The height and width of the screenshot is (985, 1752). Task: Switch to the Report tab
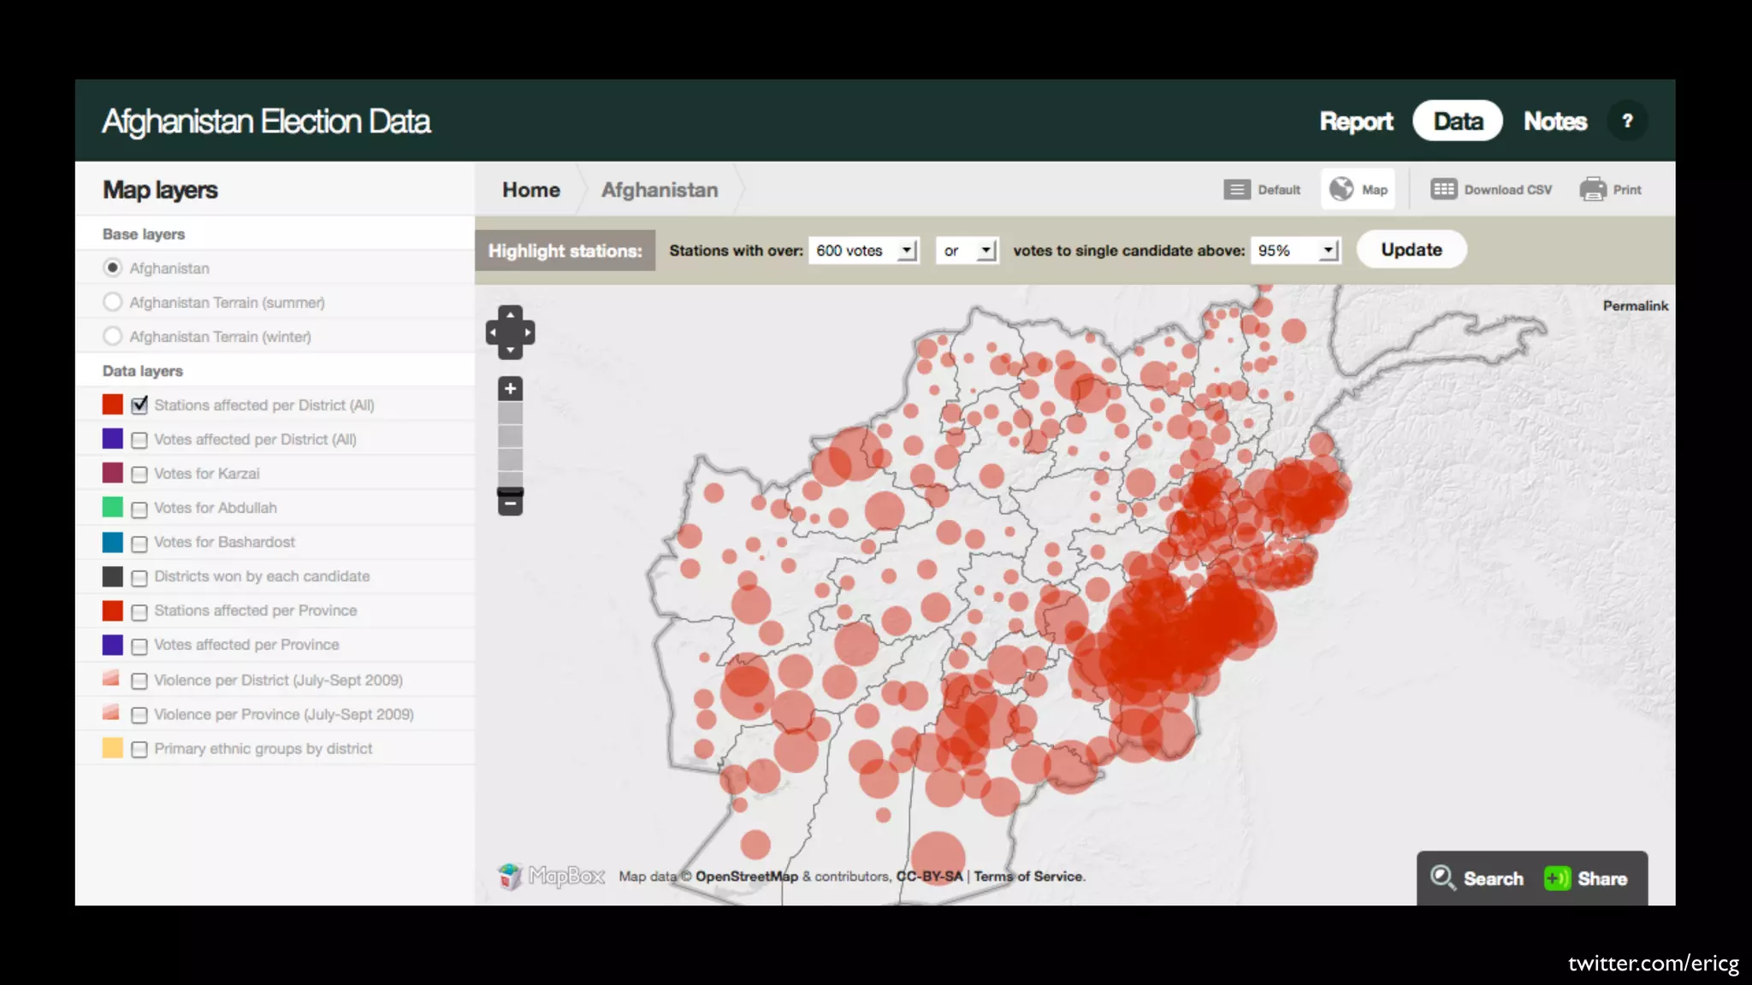click(x=1356, y=121)
